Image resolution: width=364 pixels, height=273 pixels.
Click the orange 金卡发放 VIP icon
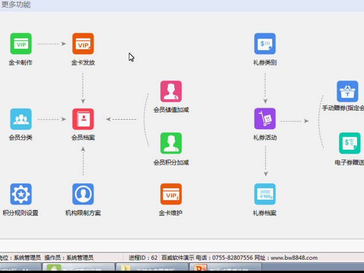coord(83,44)
